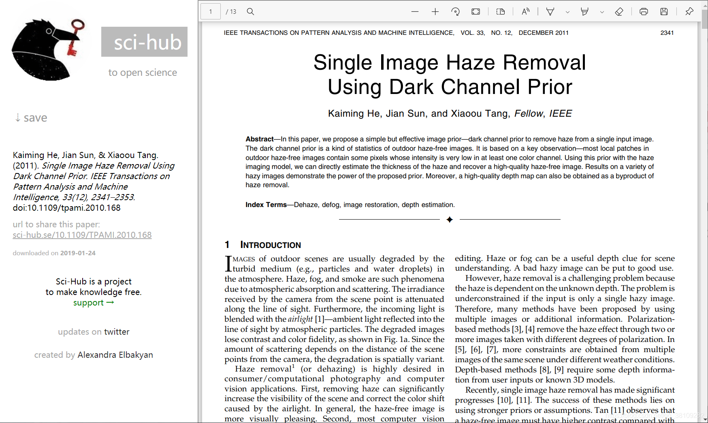Select the Draw pen tool
This screenshot has width=708, height=423.
pos(550,12)
